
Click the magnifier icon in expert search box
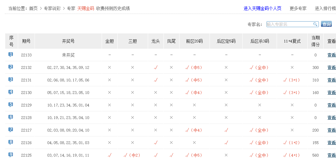[315, 24]
